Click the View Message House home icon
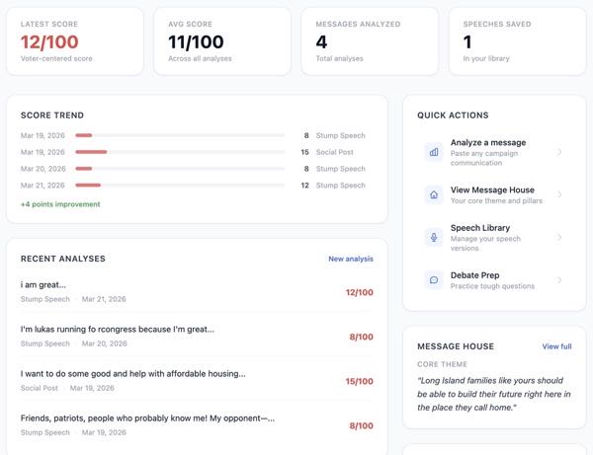The height and width of the screenshot is (455, 593). 434,194
